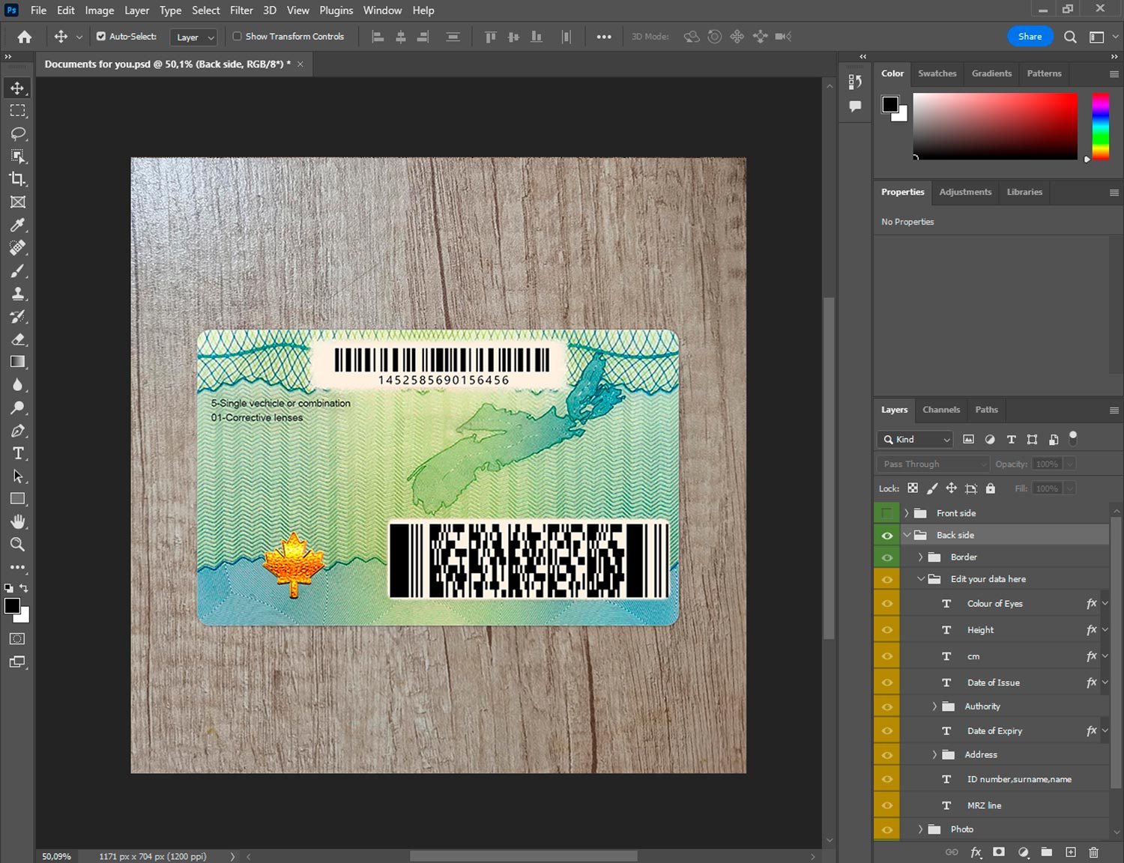Screen dimensions: 1124x863
Task: Open the Filter menu
Action: point(241,10)
